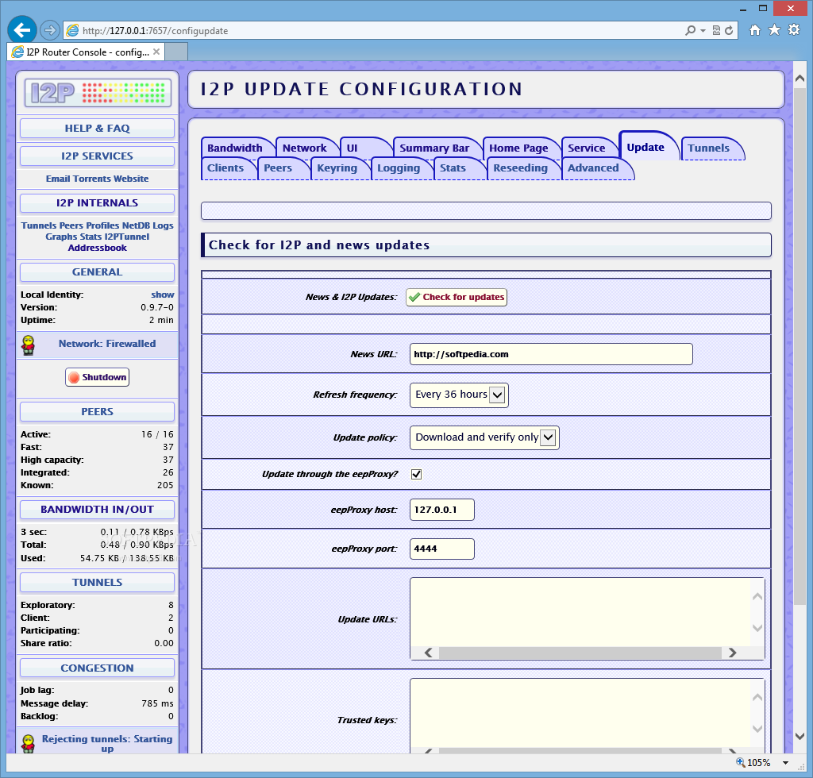Open browser Tools gear icon
Image resolution: width=813 pixels, height=778 pixels.
(794, 30)
